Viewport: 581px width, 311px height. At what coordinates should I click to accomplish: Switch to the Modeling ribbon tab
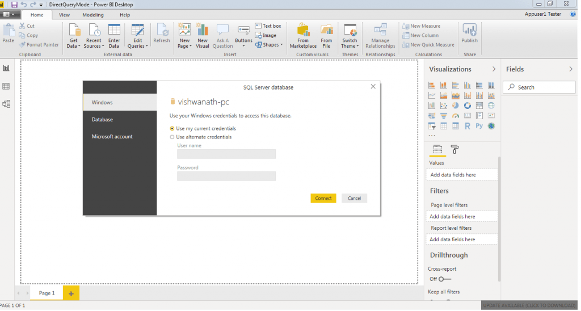click(x=93, y=15)
